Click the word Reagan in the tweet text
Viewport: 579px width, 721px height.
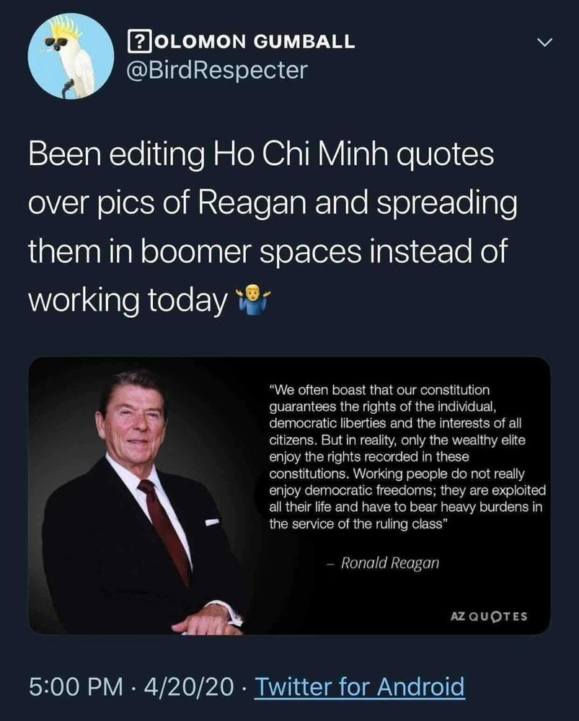click(x=252, y=203)
